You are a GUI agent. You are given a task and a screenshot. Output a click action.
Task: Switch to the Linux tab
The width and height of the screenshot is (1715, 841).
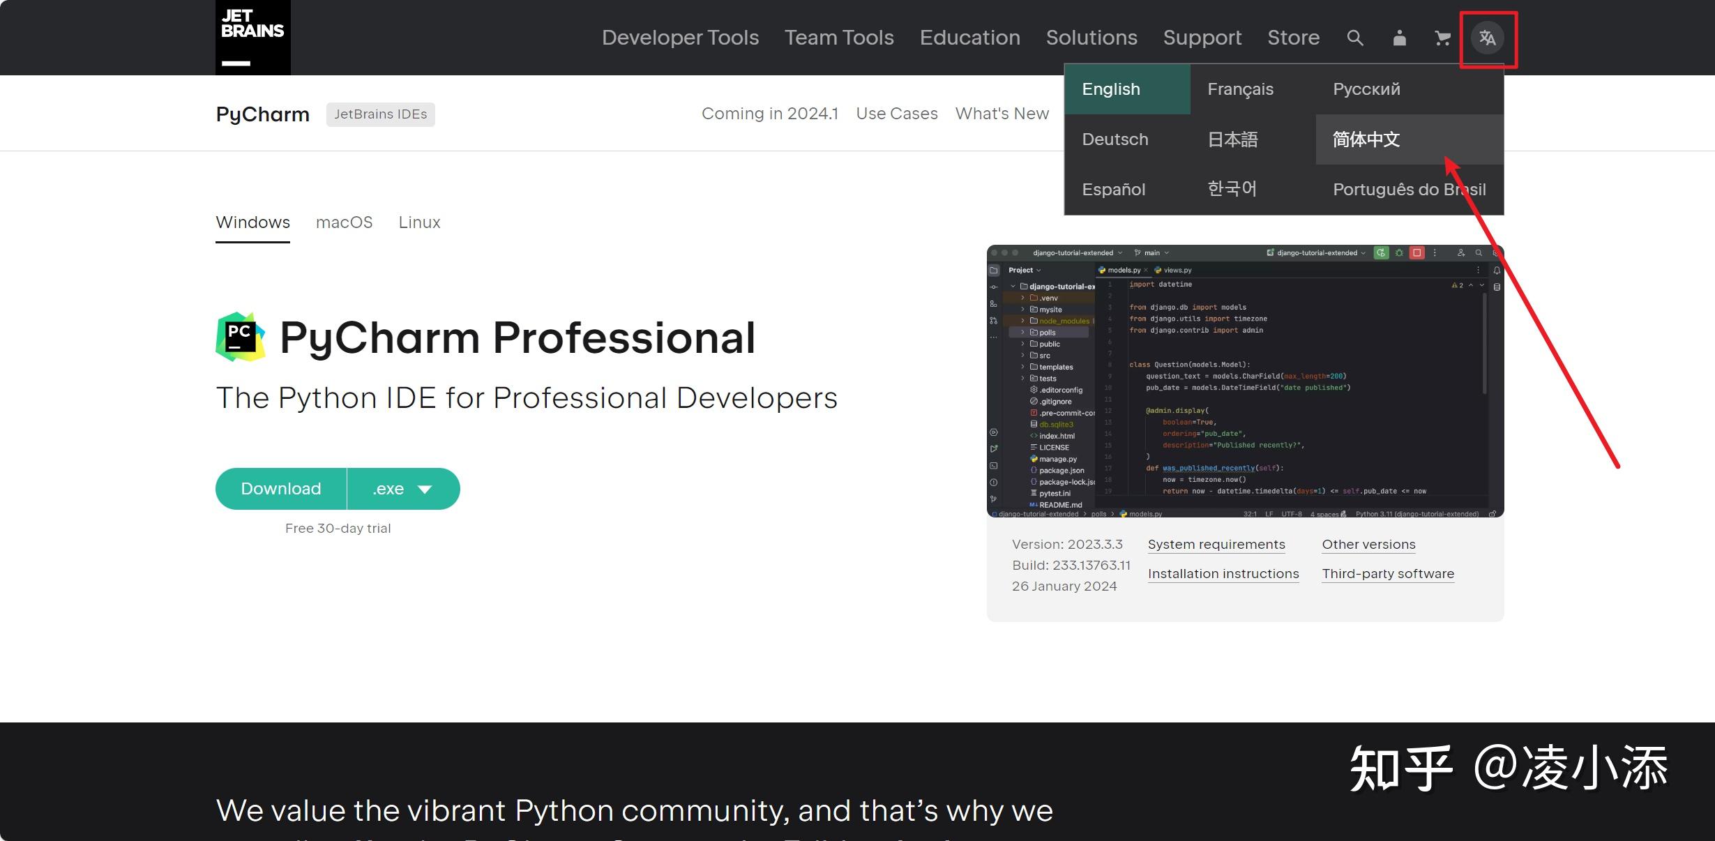point(419,222)
